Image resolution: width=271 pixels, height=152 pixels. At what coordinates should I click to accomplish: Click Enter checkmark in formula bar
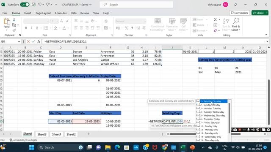(33, 41)
